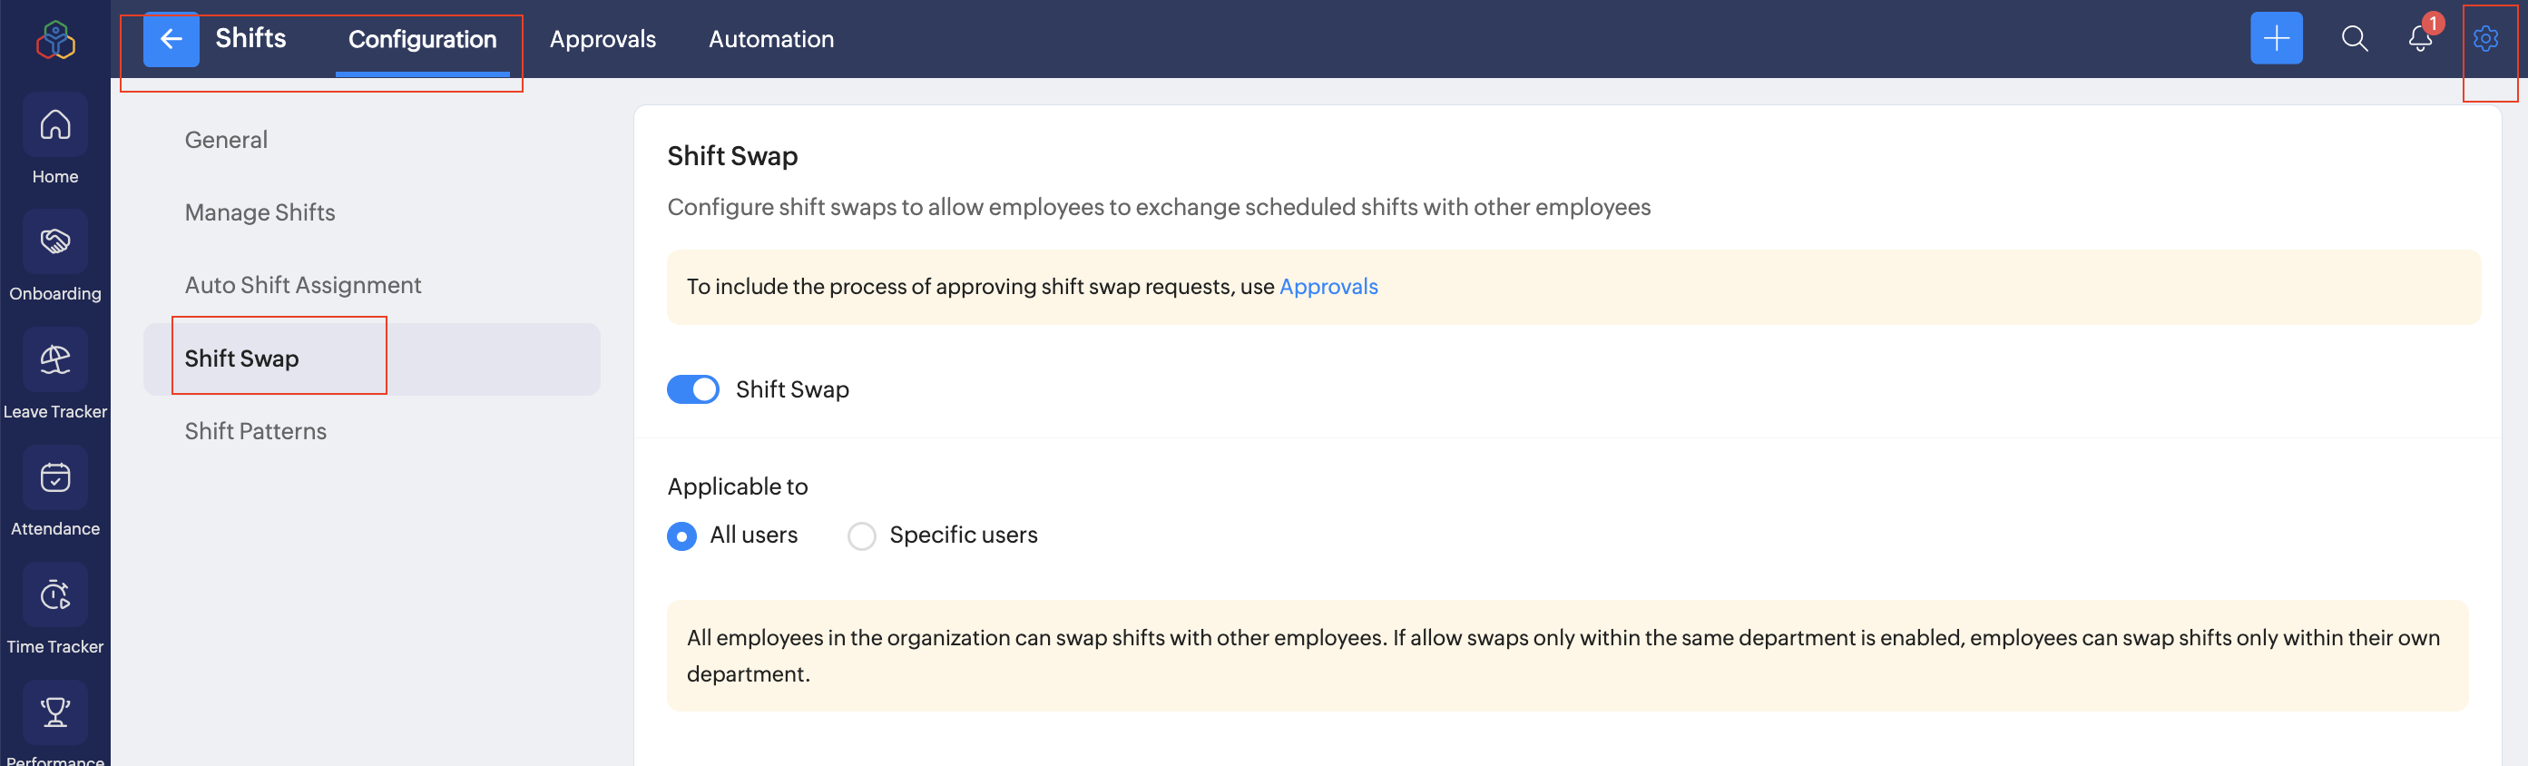Open the Home sidebar icon
Viewport: 2528px width, 766px height.
55,124
